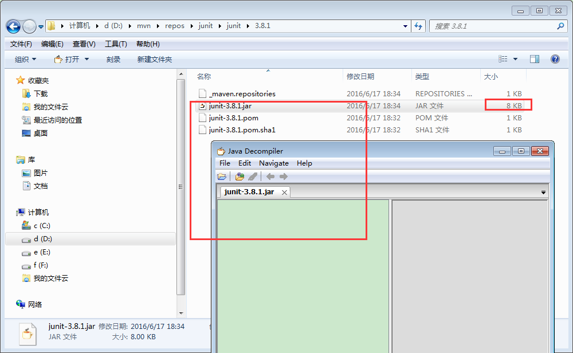The width and height of the screenshot is (573, 353).
Task: Click the Forward arrow in Java Decompiler toolbar
Action: (x=284, y=176)
